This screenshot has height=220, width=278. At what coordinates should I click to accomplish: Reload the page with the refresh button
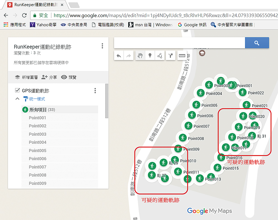point(24,15)
